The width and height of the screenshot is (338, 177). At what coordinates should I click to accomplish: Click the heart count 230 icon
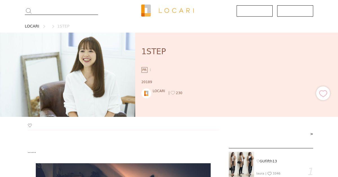point(173,93)
